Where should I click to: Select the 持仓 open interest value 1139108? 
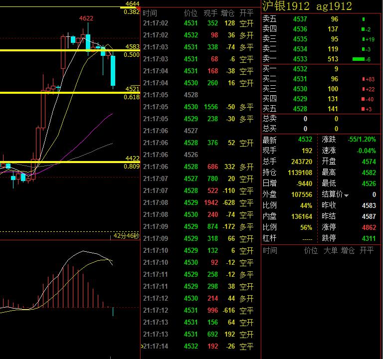click(300, 173)
